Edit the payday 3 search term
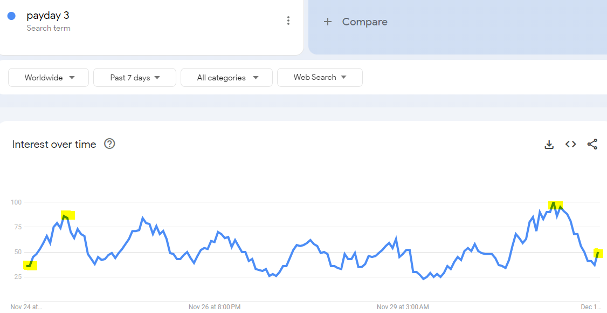 pos(48,16)
